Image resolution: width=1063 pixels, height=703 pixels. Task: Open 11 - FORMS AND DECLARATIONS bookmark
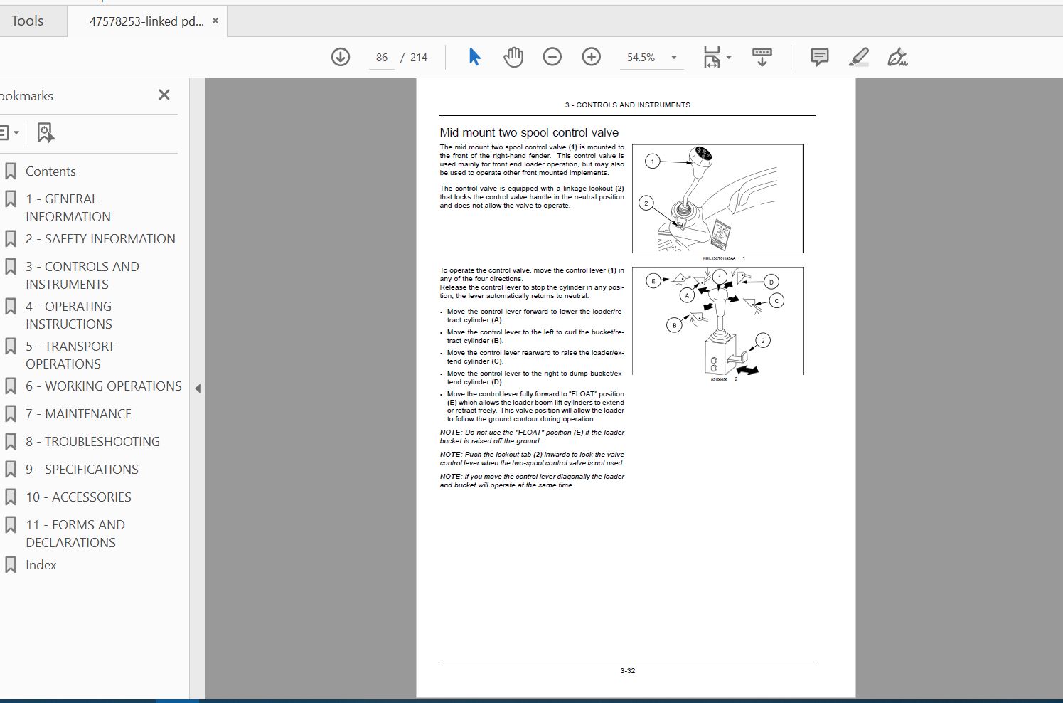coord(75,534)
